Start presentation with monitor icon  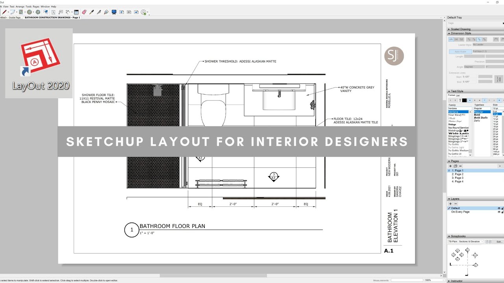[x=114, y=12]
